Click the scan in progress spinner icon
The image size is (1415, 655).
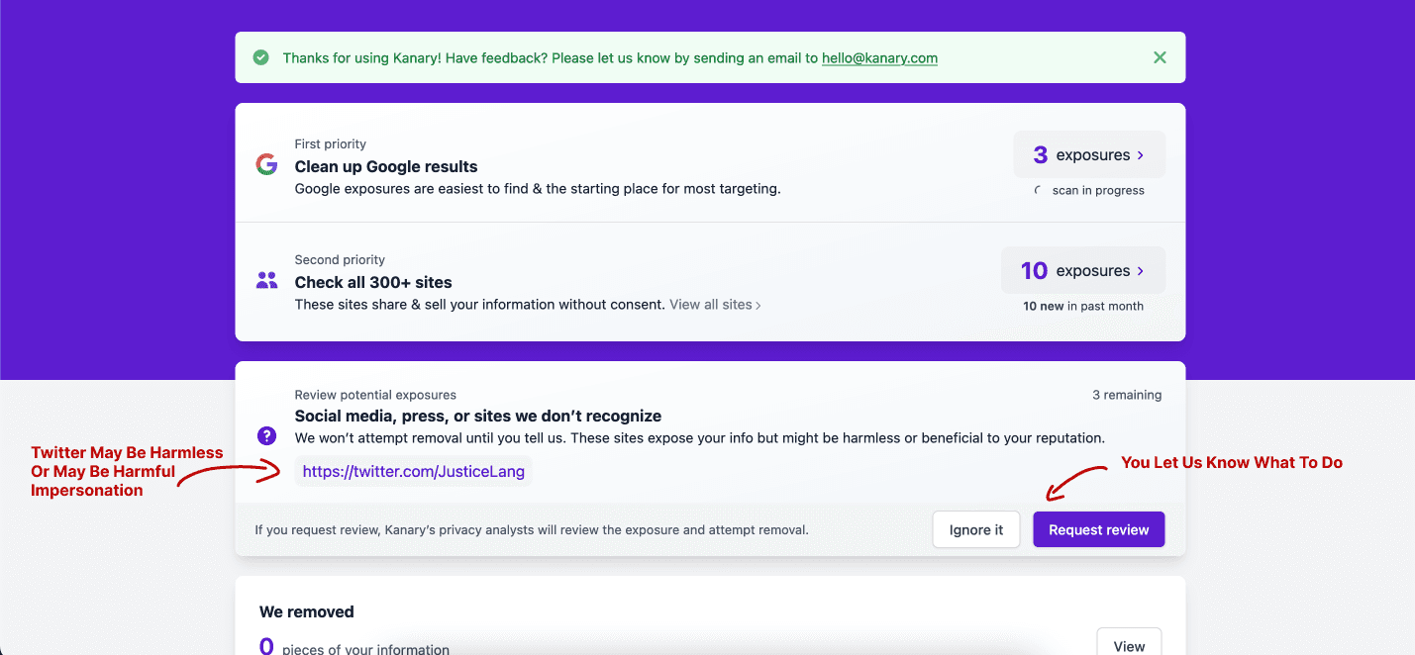(1039, 190)
